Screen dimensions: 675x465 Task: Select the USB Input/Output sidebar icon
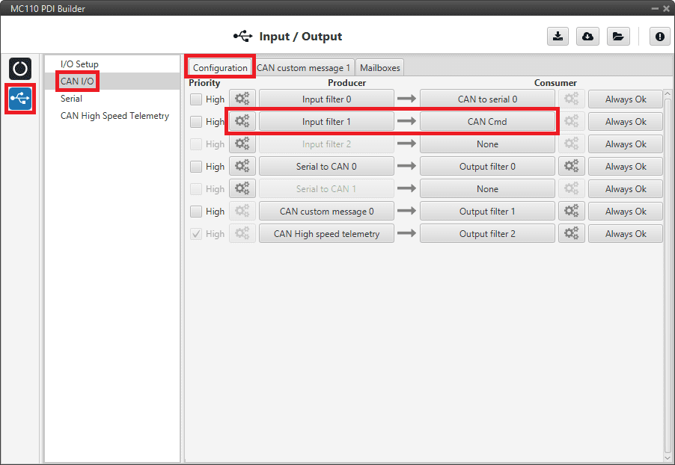click(20, 99)
